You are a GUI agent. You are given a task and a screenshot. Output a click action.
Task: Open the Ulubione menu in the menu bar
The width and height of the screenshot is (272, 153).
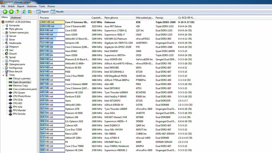click(x=32, y=6)
